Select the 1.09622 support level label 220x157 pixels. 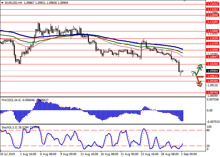coord(212,76)
